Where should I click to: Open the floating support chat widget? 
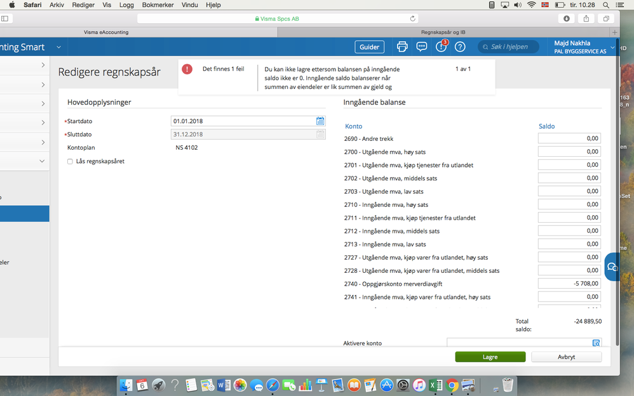(612, 267)
